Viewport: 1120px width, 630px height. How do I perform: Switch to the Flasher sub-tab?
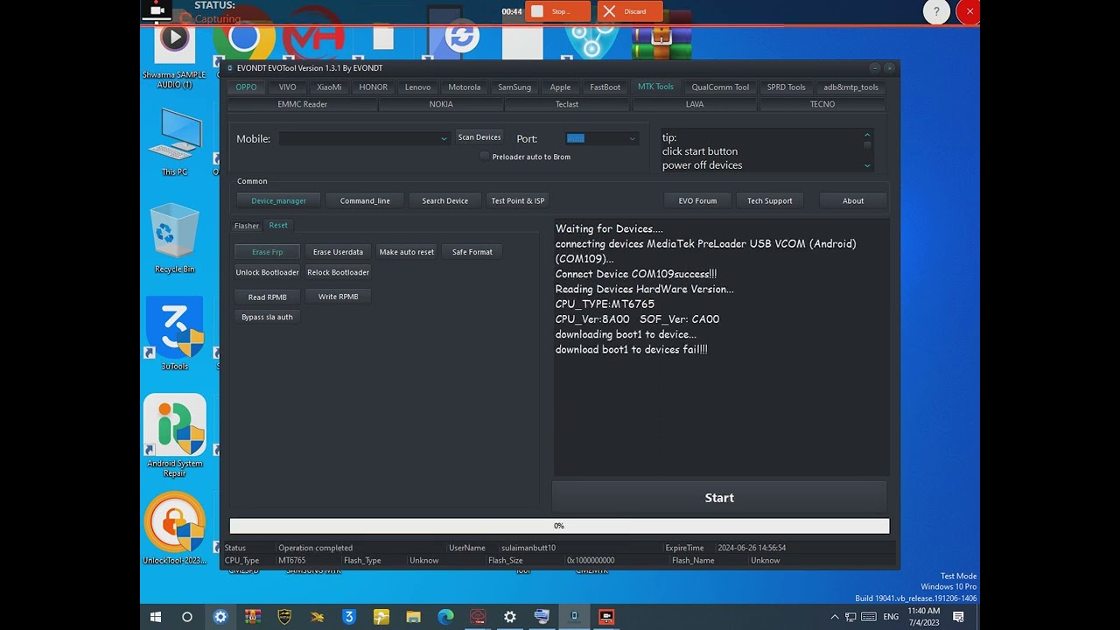247,226
